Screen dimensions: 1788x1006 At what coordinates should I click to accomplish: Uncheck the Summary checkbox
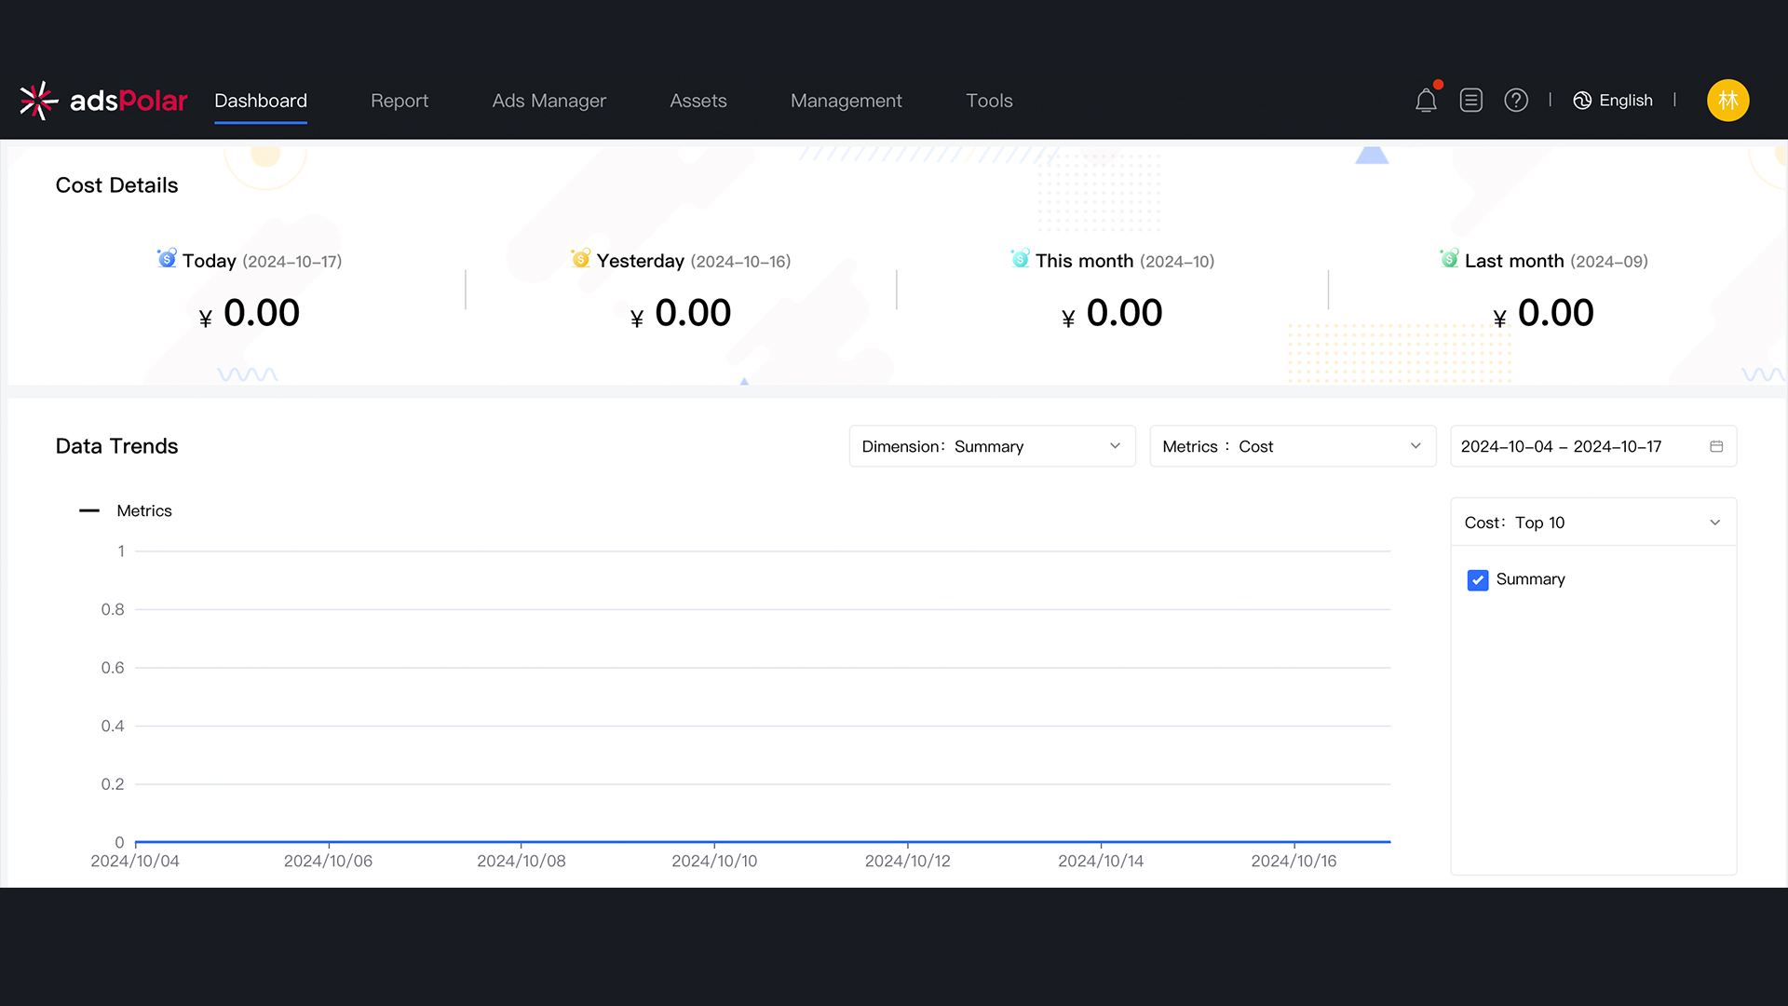pos(1478,580)
